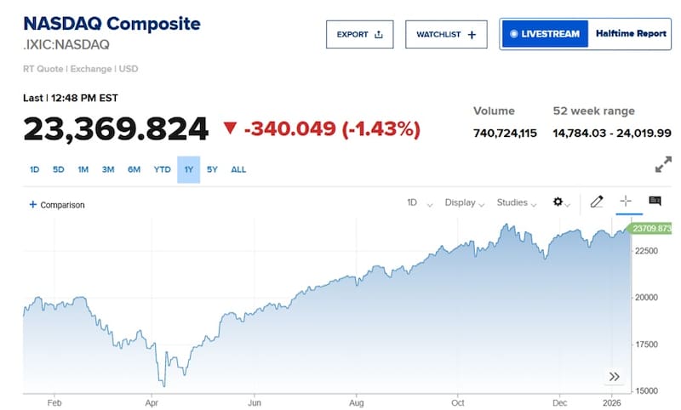Select the pencil drawing tool
The height and width of the screenshot is (410, 681).
597,202
